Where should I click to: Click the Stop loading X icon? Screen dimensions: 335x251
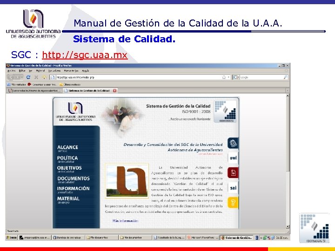pos(36,77)
